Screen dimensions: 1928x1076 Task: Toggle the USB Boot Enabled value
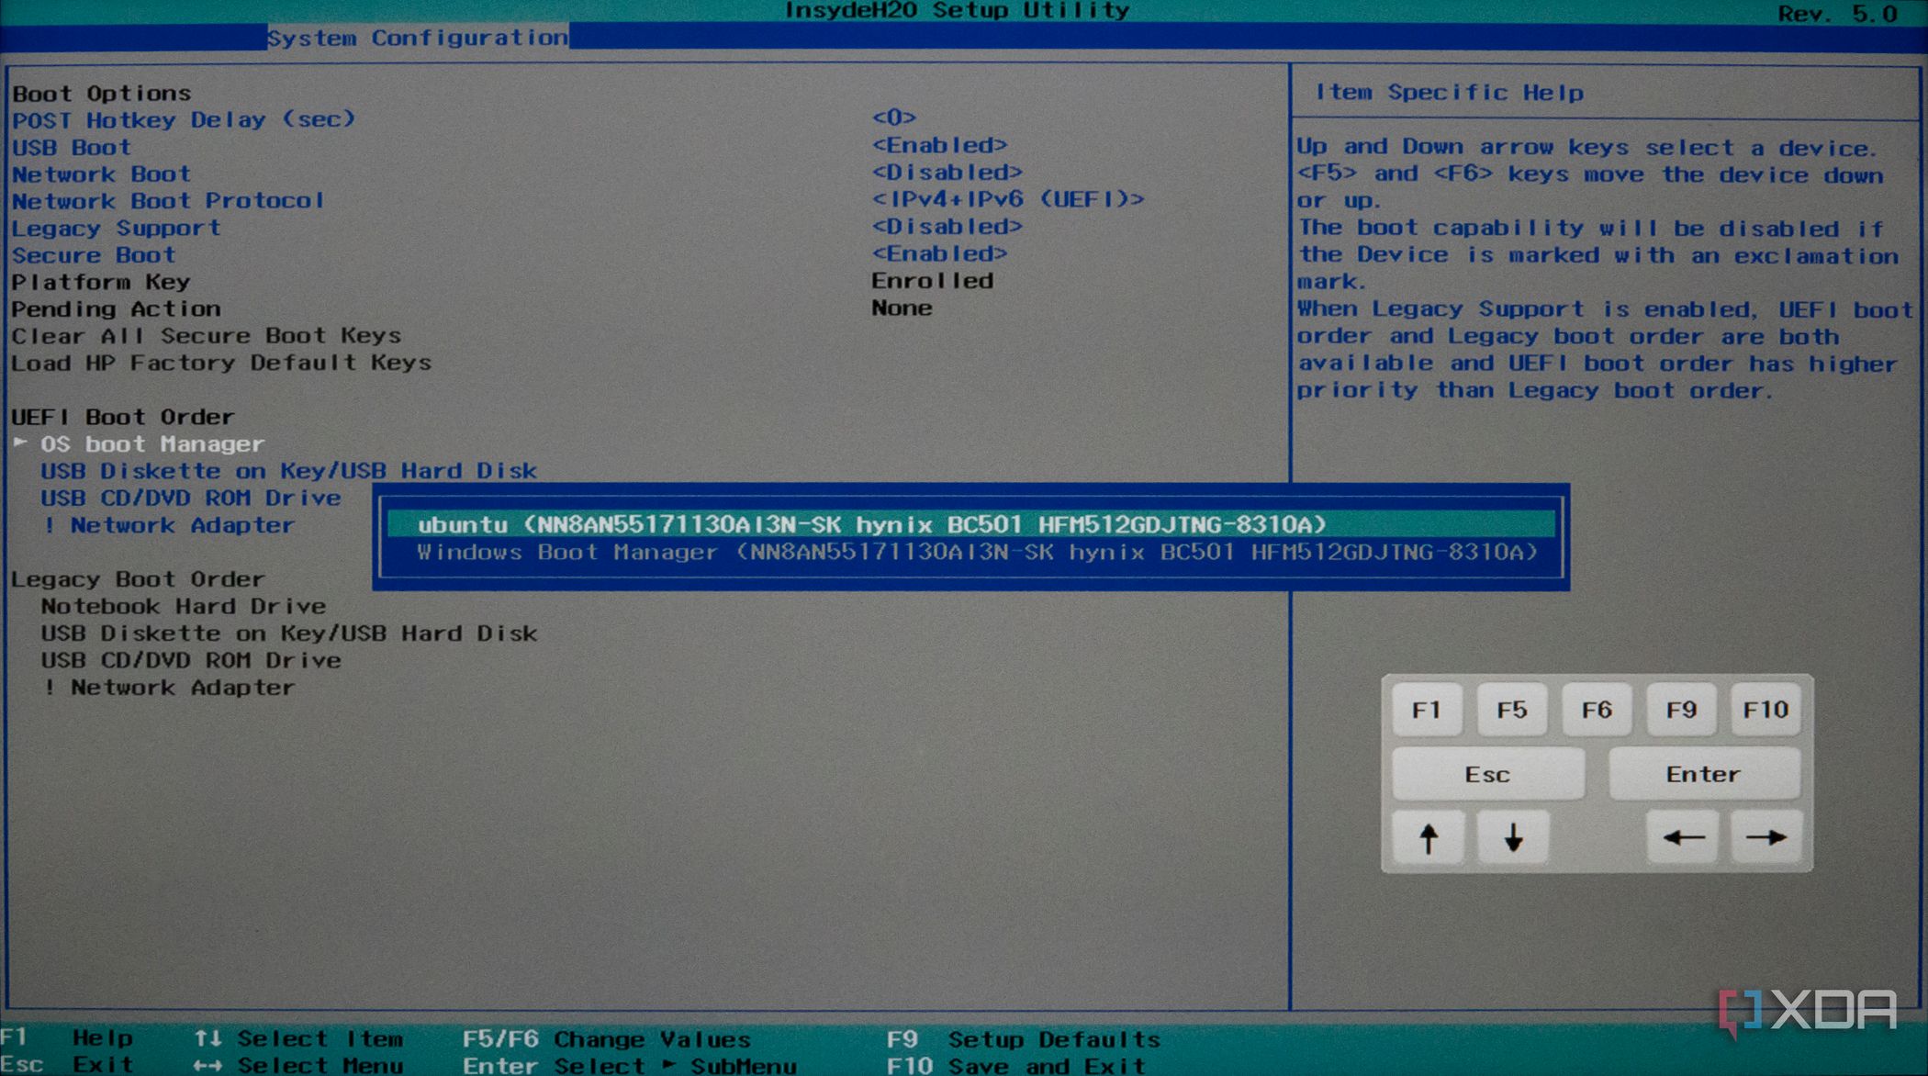pos(939,145)
